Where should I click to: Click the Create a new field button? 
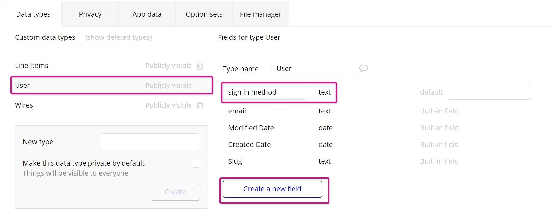272,189
